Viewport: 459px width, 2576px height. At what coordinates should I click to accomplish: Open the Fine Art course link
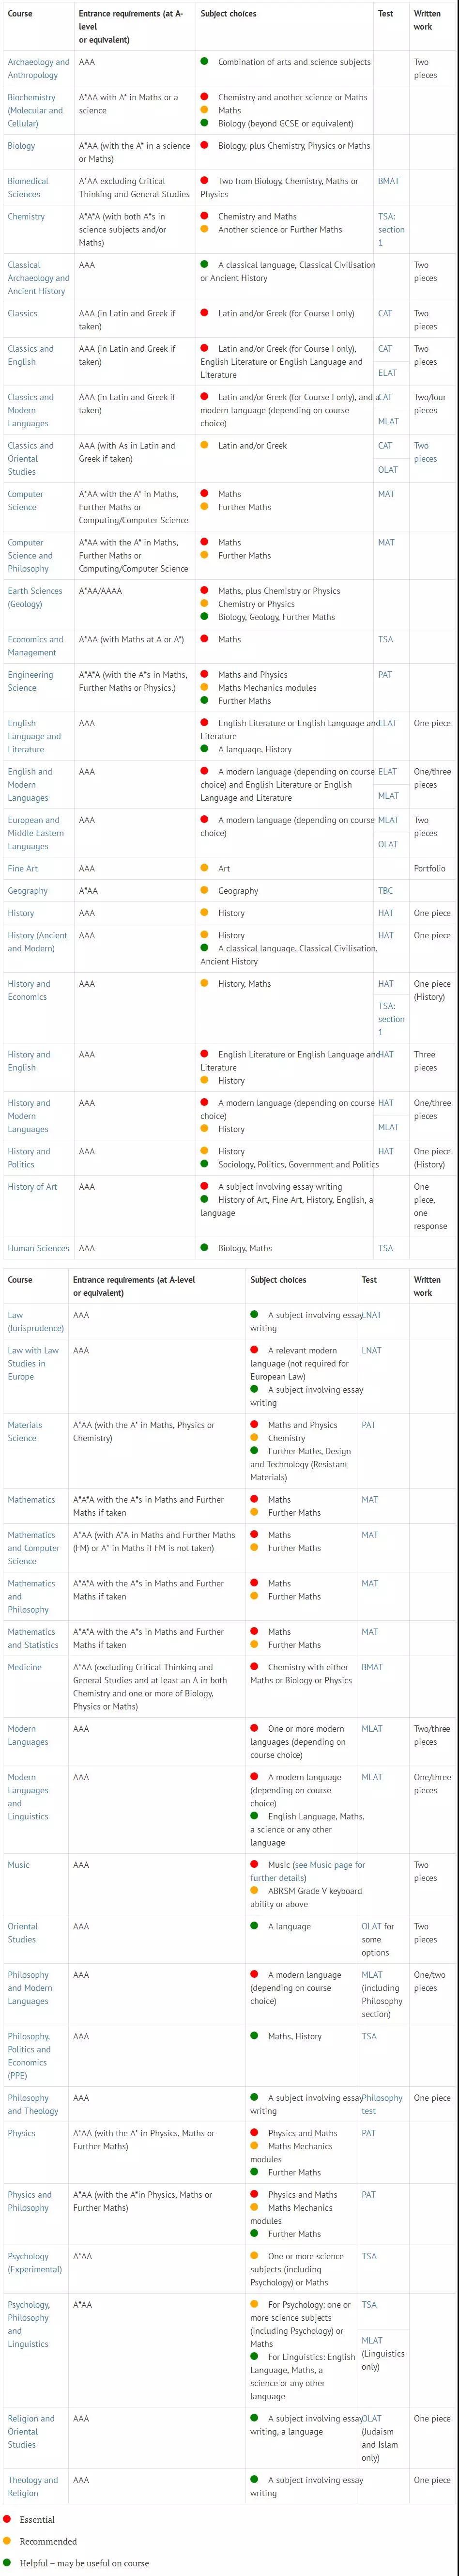[x=24, y=868]
